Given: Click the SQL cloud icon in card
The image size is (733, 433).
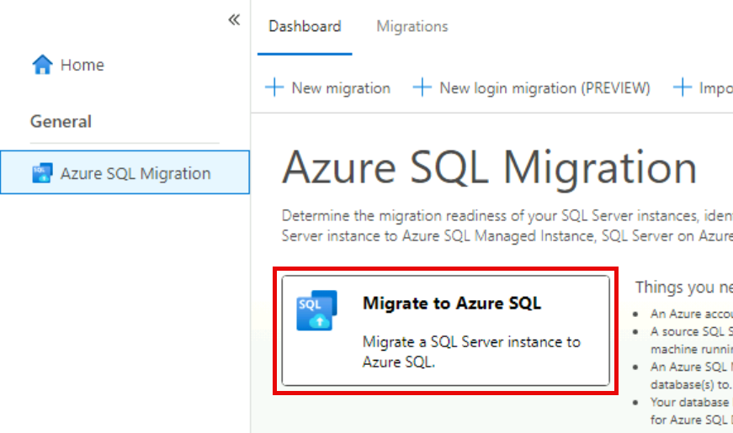Looking at the screenshot, I should (x=316, y=309).
